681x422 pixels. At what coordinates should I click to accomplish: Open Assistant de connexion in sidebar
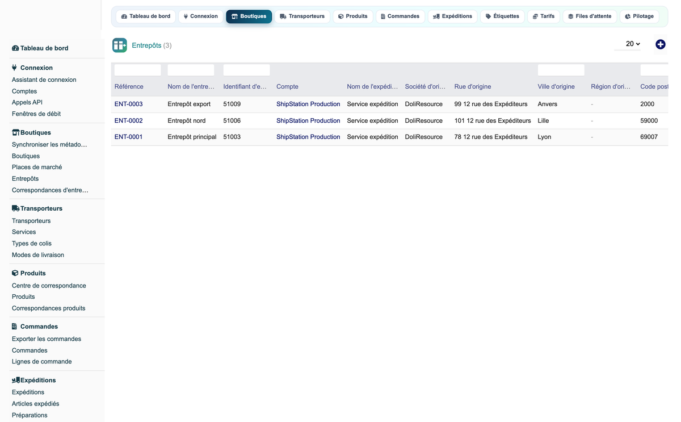click(x=44, y=80)
